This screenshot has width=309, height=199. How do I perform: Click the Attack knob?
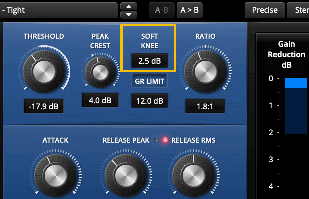pos(56,175)
